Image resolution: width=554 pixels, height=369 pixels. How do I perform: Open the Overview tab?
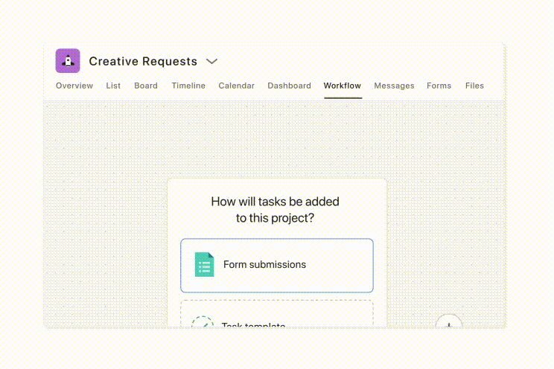pyautogui.click(x=74, y=86)
